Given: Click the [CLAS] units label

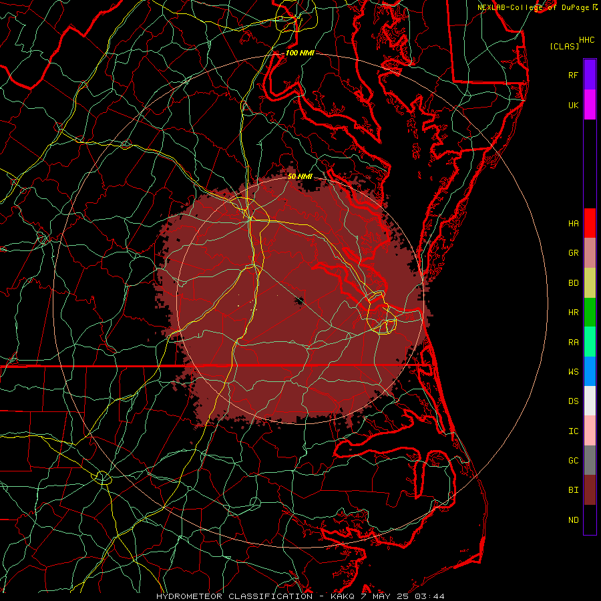Looking at the screenshot, I should tap(564, 46).
